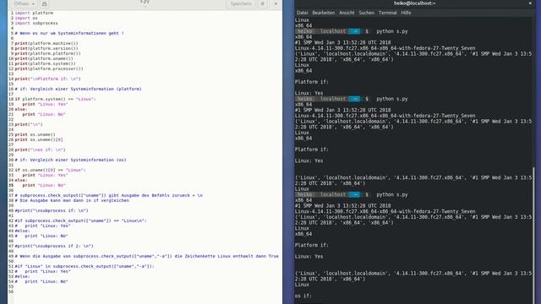Click line 1 'import platform'

point(34,13)
